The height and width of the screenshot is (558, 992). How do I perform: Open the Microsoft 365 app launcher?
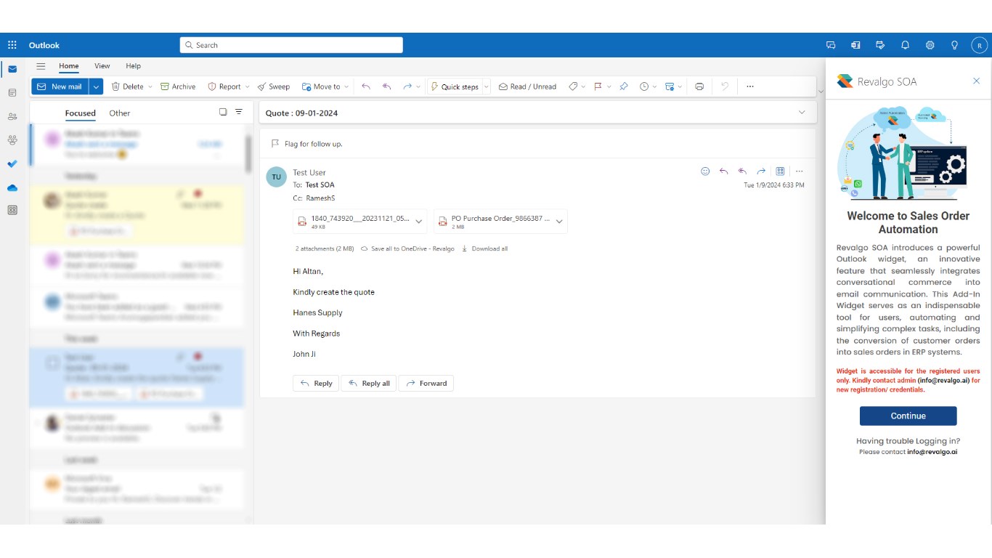pyautogui.click(x=12, y=45)
